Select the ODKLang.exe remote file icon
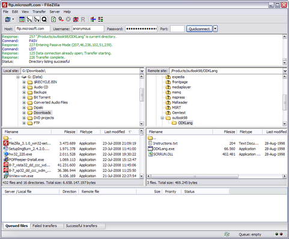Viewport: 289px width, 239px height. pyautogui.click(x=150, y=149)
